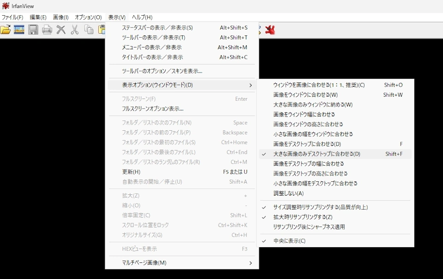Click 自動表示の開始／停止(U) item
Viewport: 443px width, 279px height.
(182, 182)
